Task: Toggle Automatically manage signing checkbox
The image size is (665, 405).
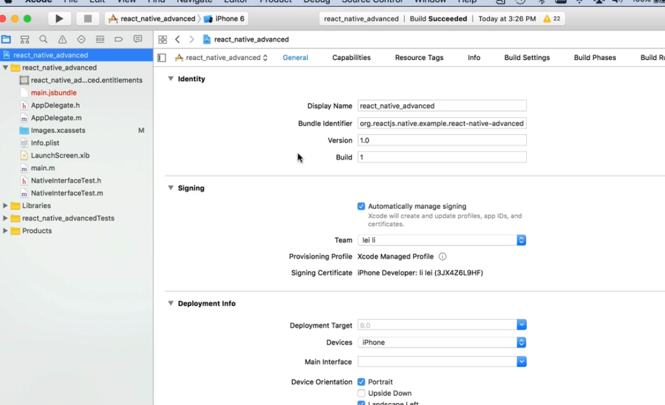Action: (x=361, y=206)
